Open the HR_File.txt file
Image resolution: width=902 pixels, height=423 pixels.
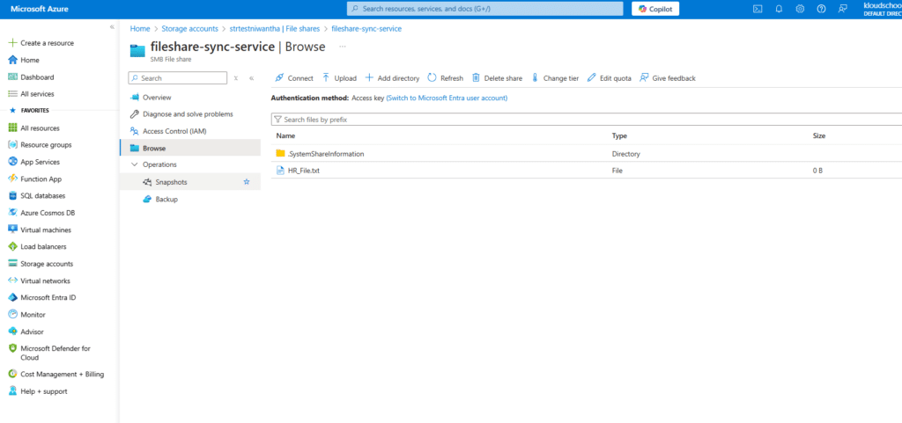pyautogui.click(x=303, y=171)
